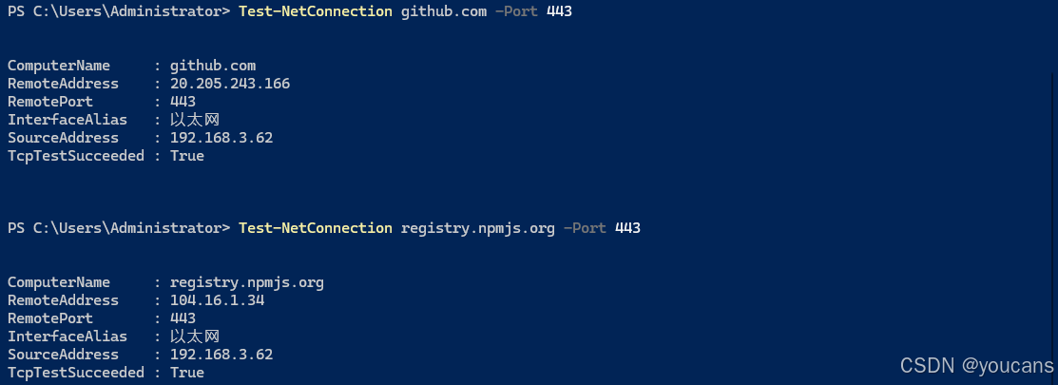Viewport: 1058px width, 385px height.
Task: Click the CSDN @youcans watermark text
Action: point(976,365)
